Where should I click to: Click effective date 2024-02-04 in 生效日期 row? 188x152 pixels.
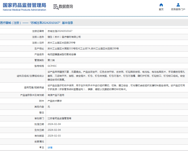tap(54, 130)
